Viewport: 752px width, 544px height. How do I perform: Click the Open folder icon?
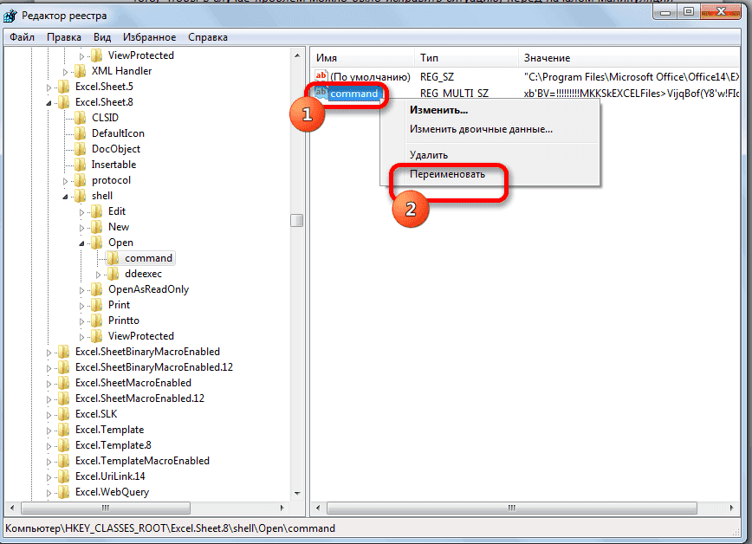point(97,243)
